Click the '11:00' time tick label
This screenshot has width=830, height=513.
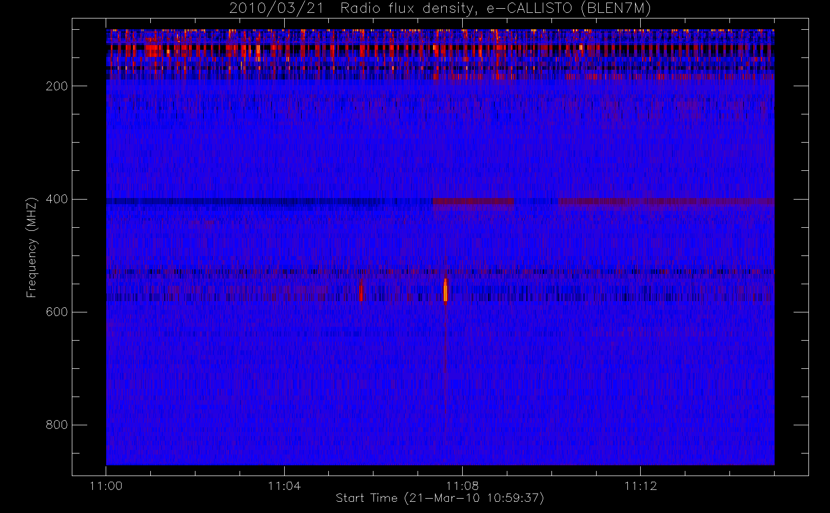pyautogui.click(x=106, y=486)
